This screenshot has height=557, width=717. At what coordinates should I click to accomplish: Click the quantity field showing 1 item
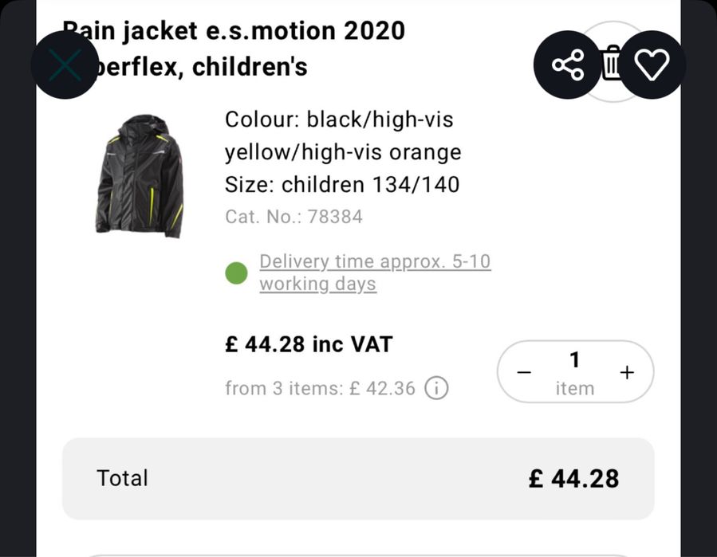575,372
